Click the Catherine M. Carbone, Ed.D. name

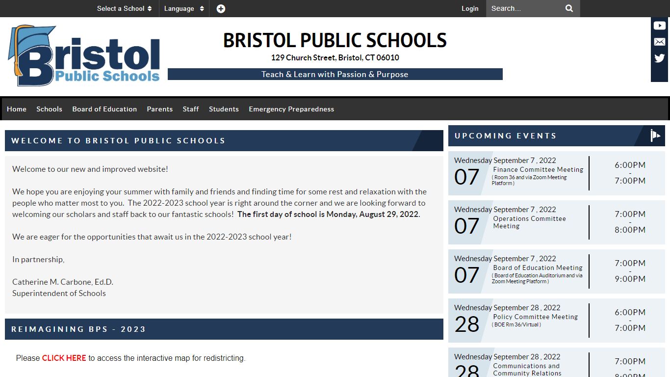tap(63, 282)
